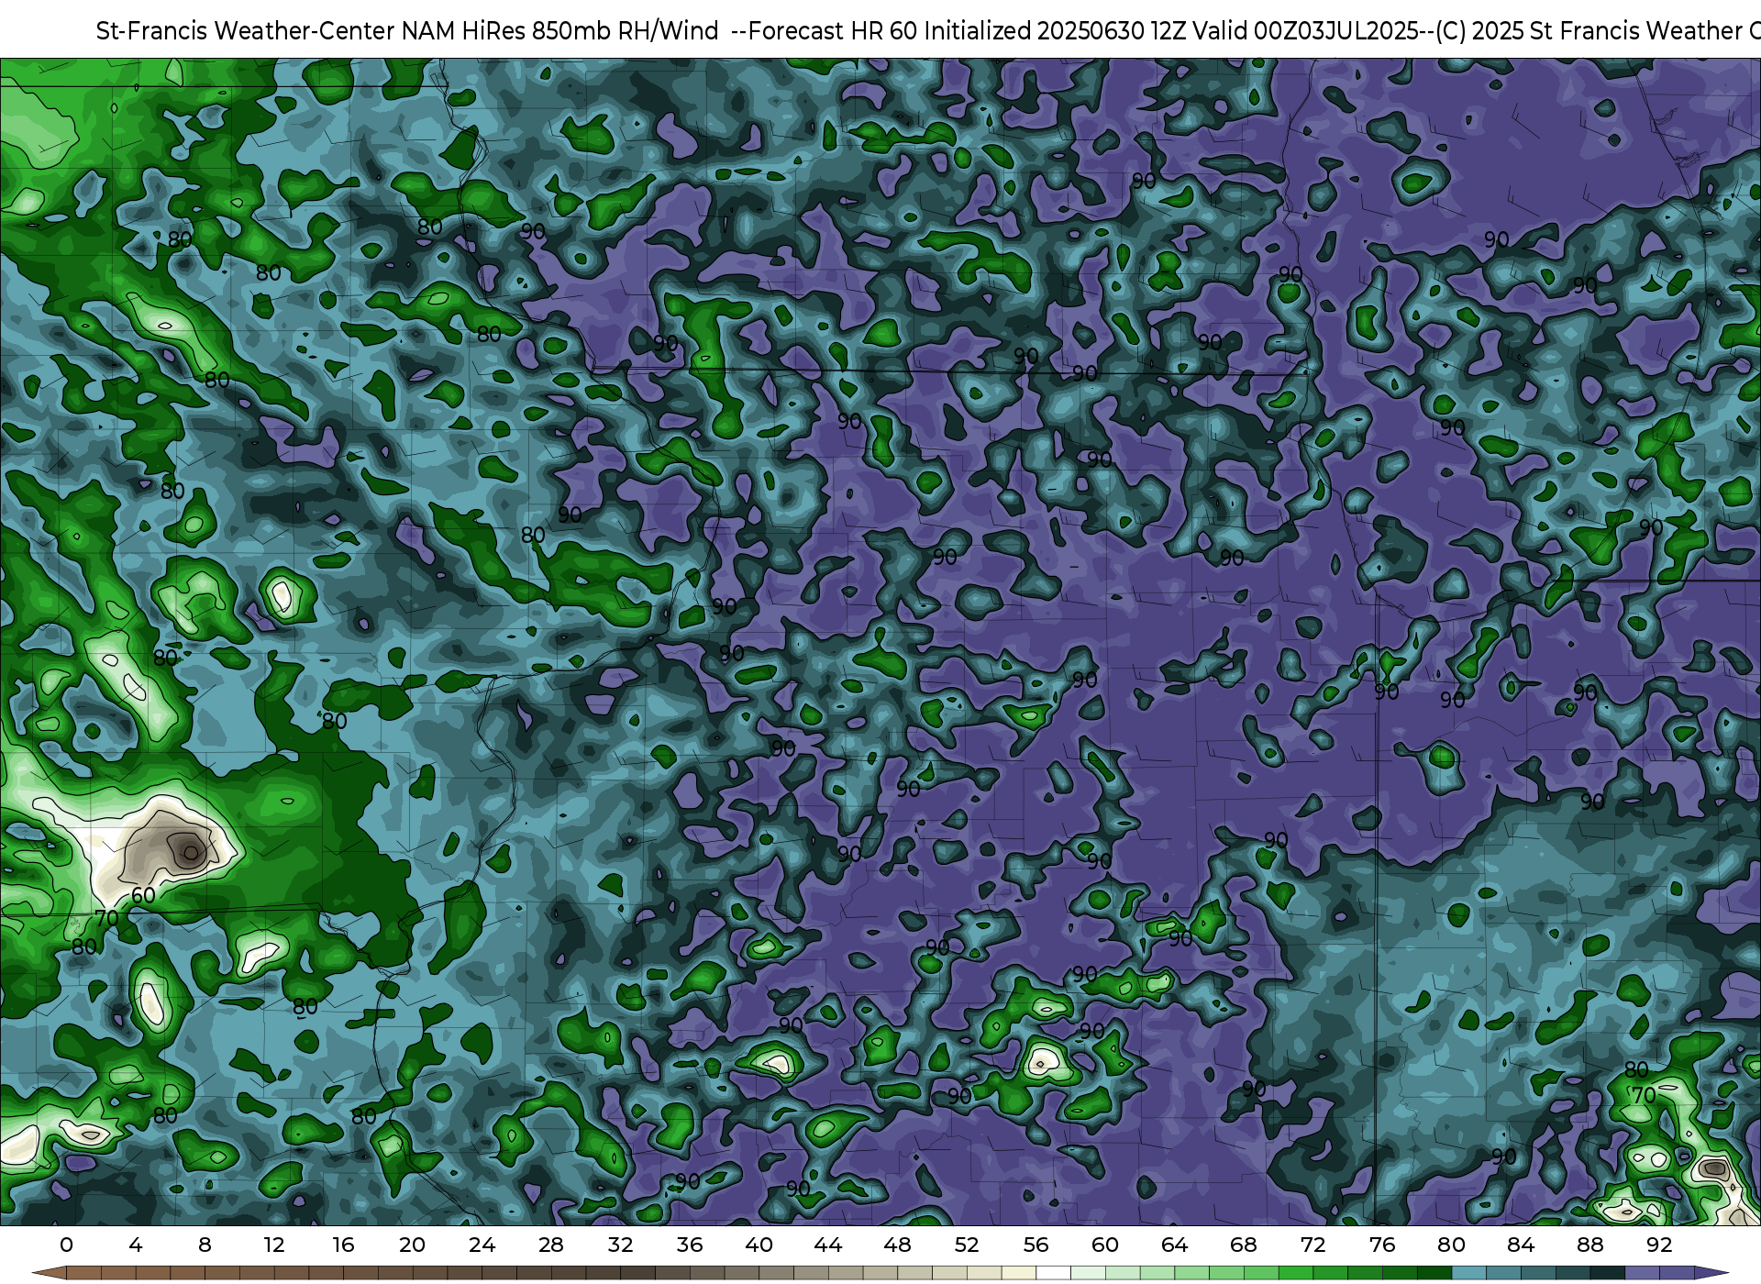Click the color scale tick label "64"
The image size is (1761, 1284).
tap(1174, 1245)
